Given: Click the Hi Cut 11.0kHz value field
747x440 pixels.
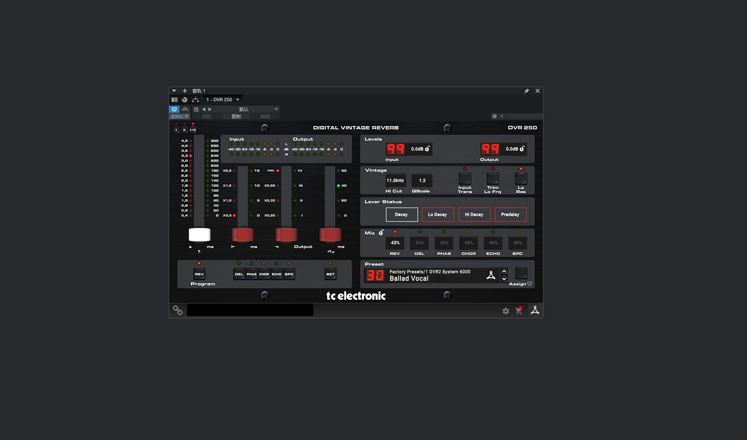Looking at the screenshot, I should tap(395, 180).
